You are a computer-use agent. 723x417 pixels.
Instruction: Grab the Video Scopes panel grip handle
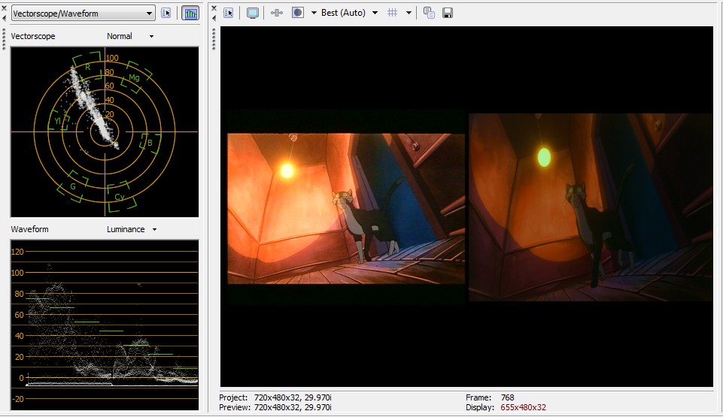click(5, 39)
